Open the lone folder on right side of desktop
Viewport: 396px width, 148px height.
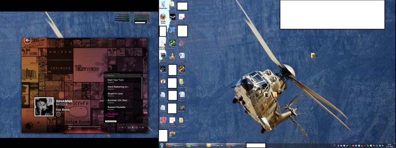point(313,57)
